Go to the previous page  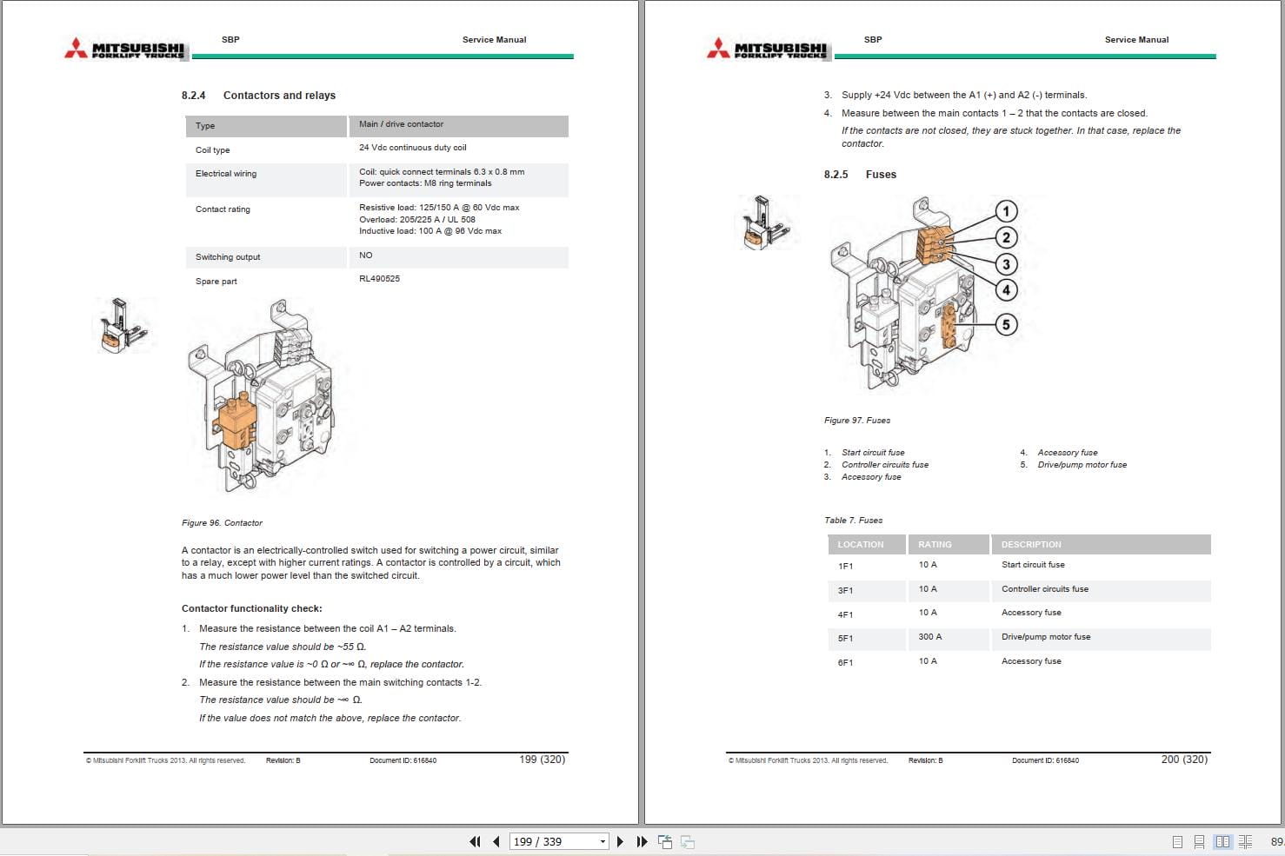[x=496, y=841]
